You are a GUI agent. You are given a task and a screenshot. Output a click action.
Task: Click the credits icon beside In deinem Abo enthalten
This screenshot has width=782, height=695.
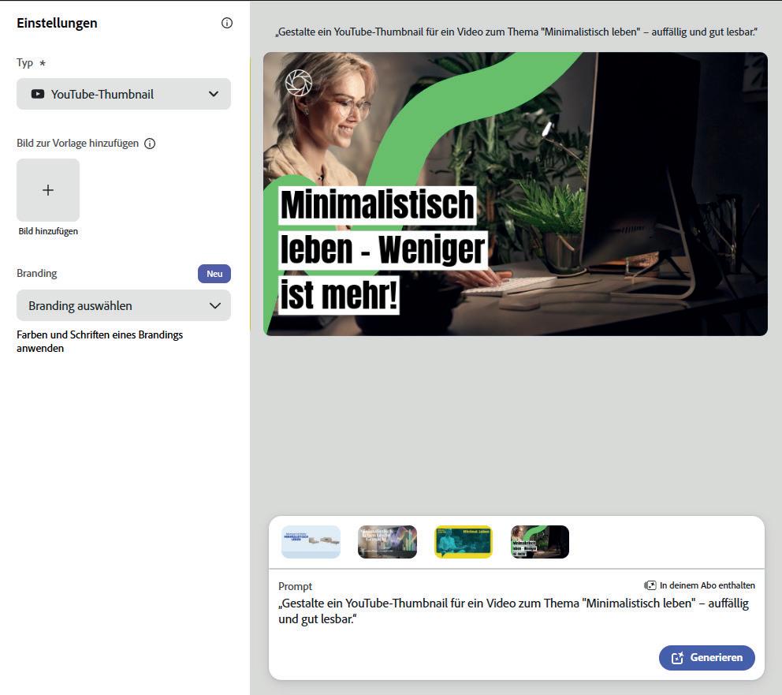(650, 585)
